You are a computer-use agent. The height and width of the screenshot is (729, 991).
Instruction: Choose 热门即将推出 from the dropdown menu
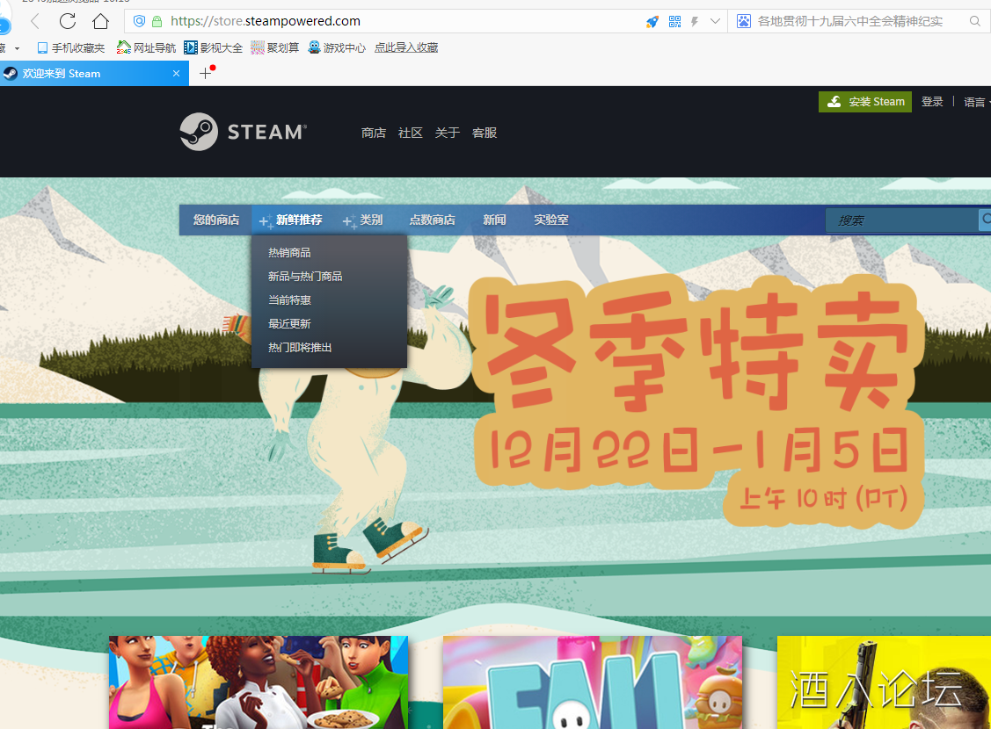(x=300, y=347)
